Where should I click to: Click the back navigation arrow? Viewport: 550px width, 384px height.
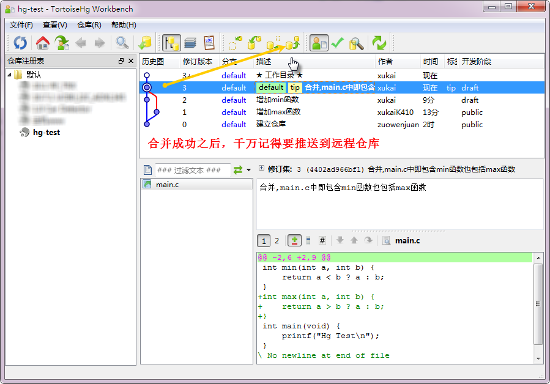(x=81, y=43)
